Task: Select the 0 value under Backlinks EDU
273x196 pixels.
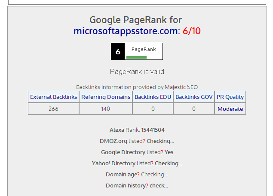Action: [153, 109]
